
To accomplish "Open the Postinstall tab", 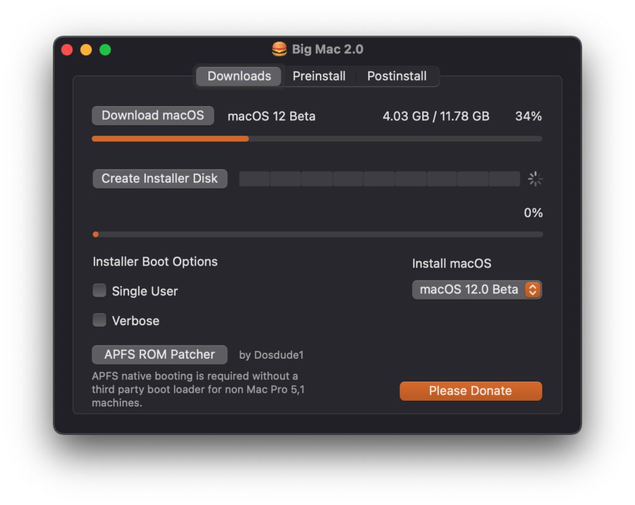I will click(x=397, y=76).
